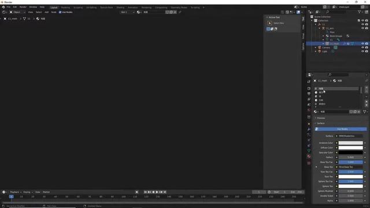
Task: Open the File menu
Action: [x=9, y=7]
